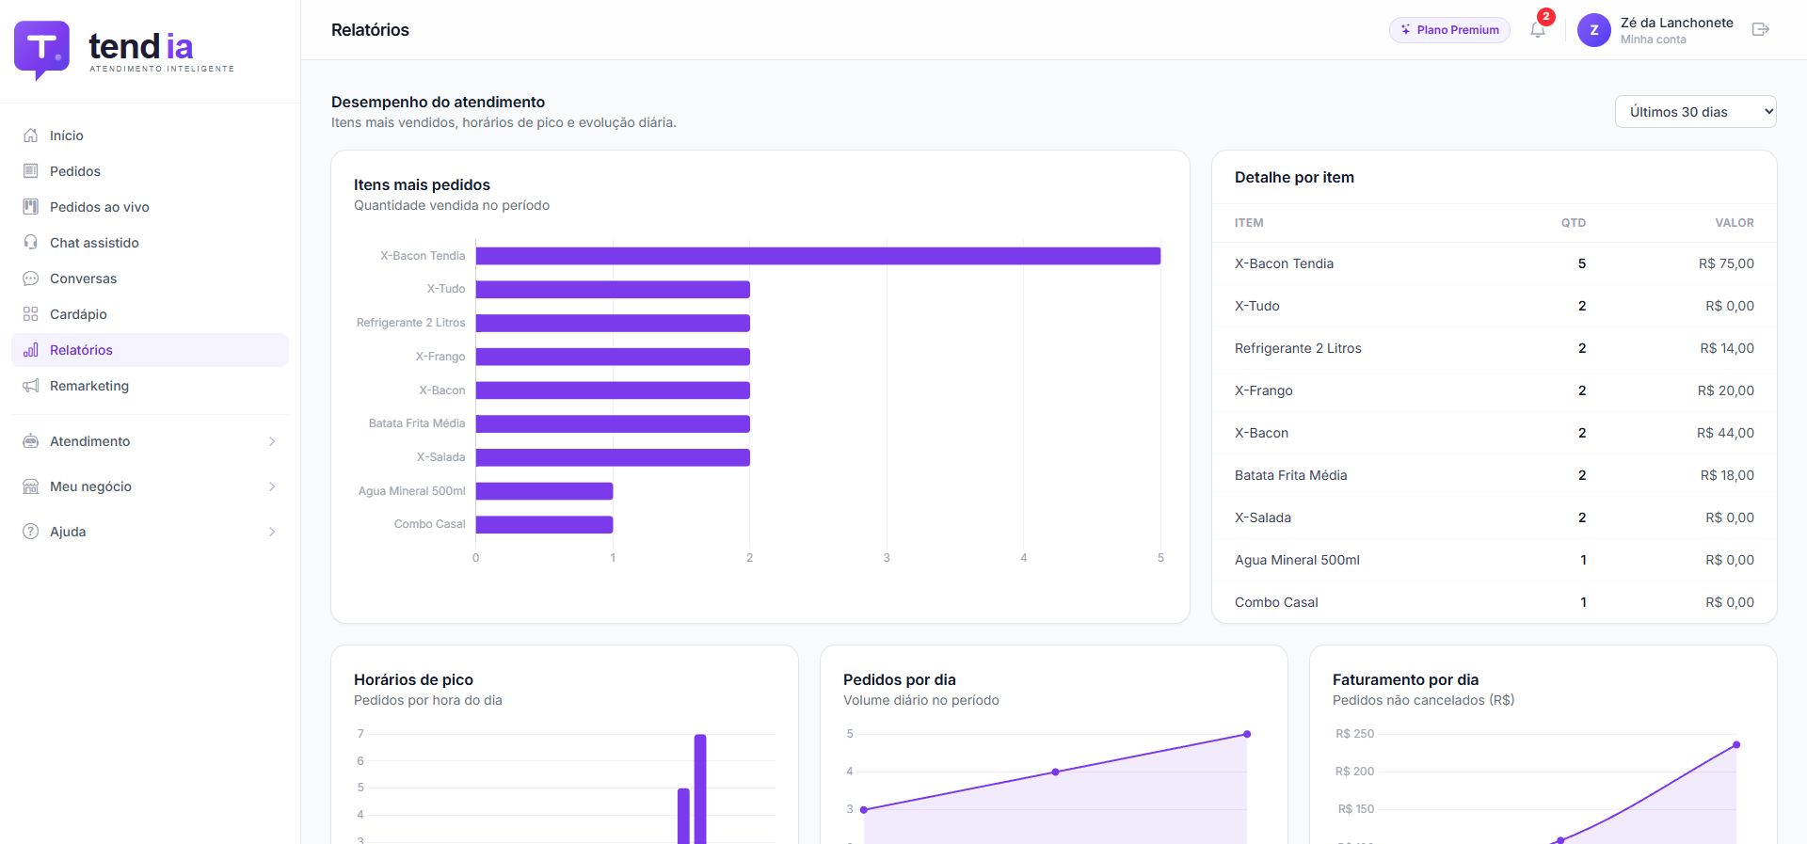The image size is (1807, 844).
Task: Click the Z user avatar
Action: point(1594,30)
